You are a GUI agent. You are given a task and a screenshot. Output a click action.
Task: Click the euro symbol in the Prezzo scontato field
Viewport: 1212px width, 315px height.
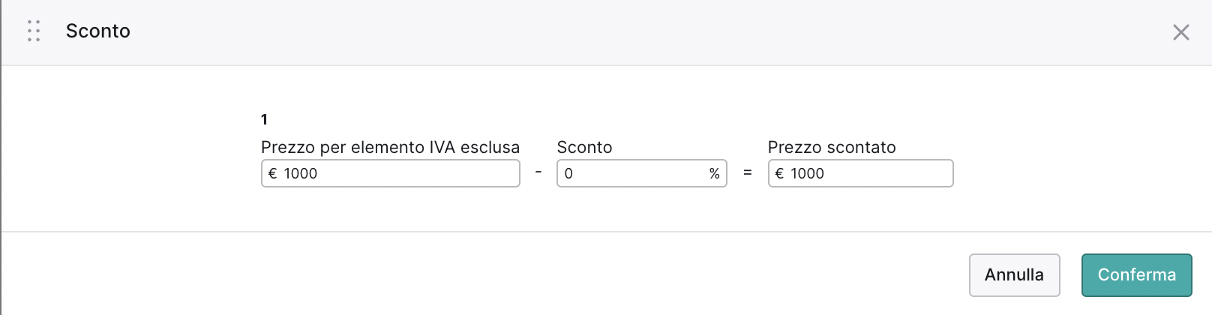click(x=780, y=173)
